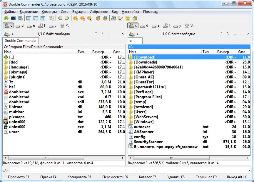Open file search binoculars icon
The height and width of the screenshot is (182, 254).
[114, 18]
